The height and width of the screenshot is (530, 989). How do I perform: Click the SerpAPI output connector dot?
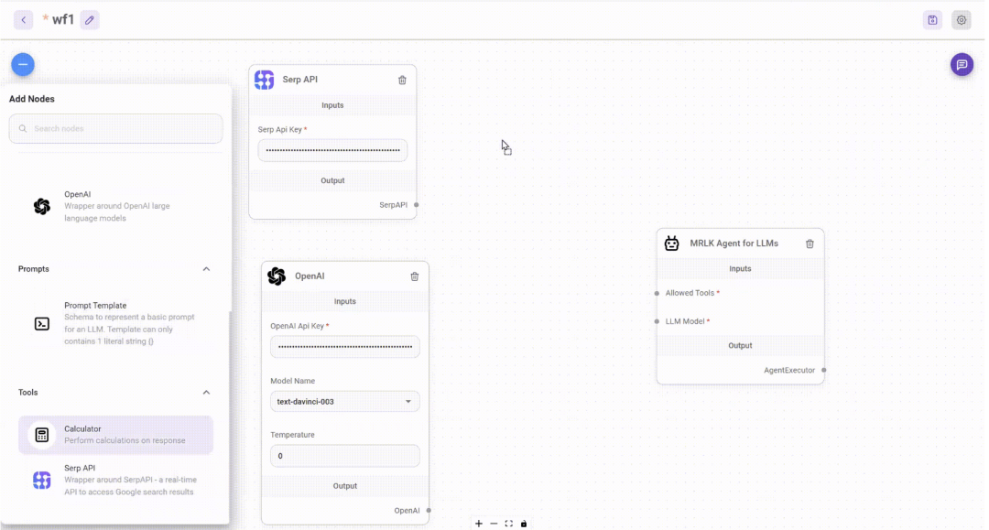(417, 205)
